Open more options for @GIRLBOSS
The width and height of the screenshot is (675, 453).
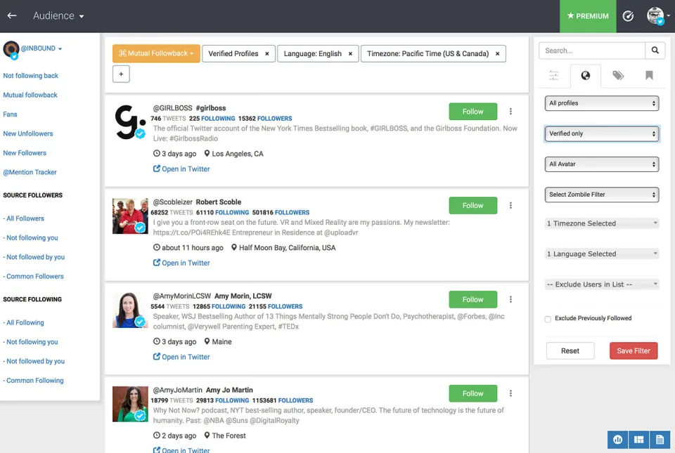(x=510, y=111)
